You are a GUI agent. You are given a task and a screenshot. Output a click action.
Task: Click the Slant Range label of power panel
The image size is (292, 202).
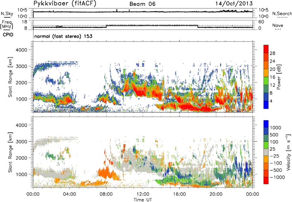pos(10,77)
